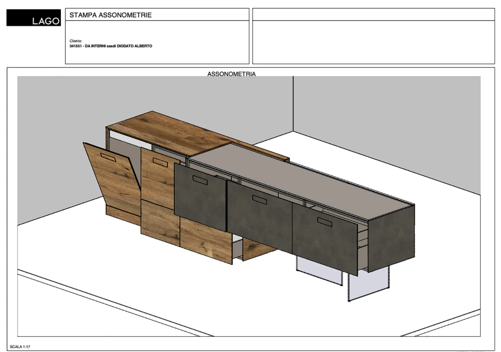Viewport: 501px width, 352px height.
Task: Click the ASSONOMETRIA view heading
Action: [x=231, y=74]
